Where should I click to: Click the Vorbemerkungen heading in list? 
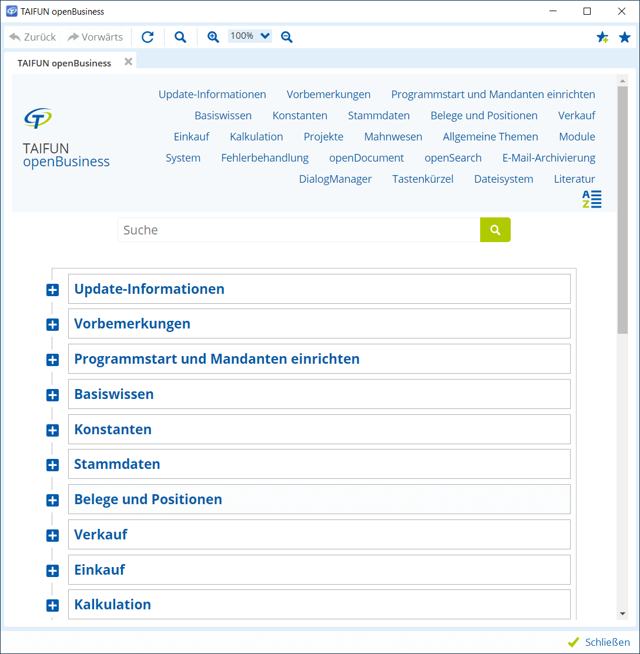coord(132,324)
